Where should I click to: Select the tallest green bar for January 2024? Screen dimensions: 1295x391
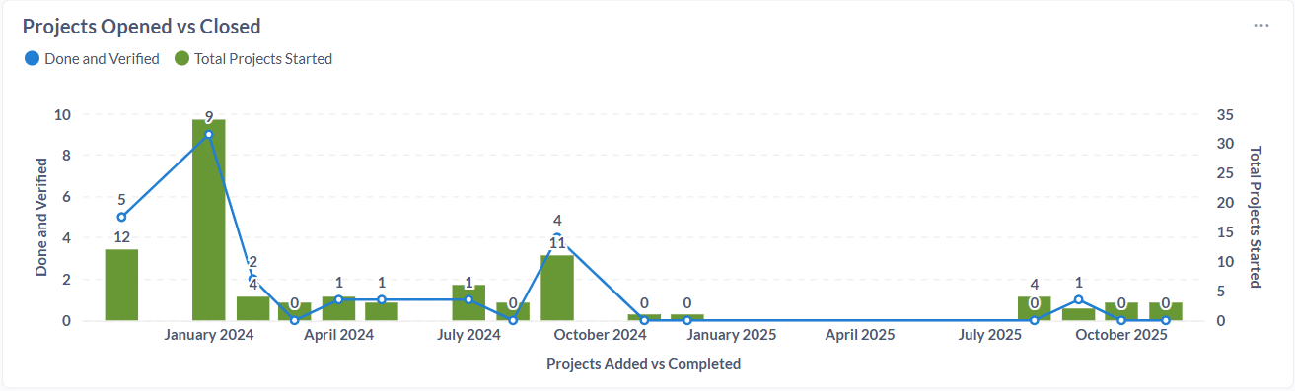click(x=208, y=220)
